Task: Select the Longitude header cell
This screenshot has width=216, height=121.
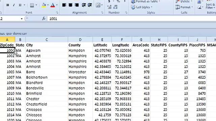Action: [122, 45]
